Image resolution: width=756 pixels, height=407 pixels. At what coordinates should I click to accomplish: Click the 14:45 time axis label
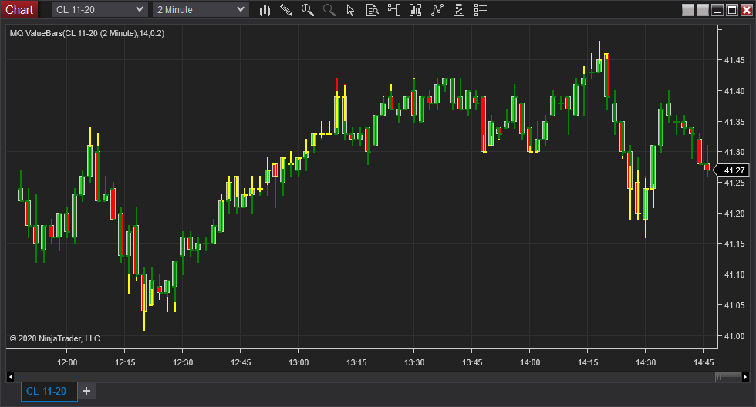point(704,362)
